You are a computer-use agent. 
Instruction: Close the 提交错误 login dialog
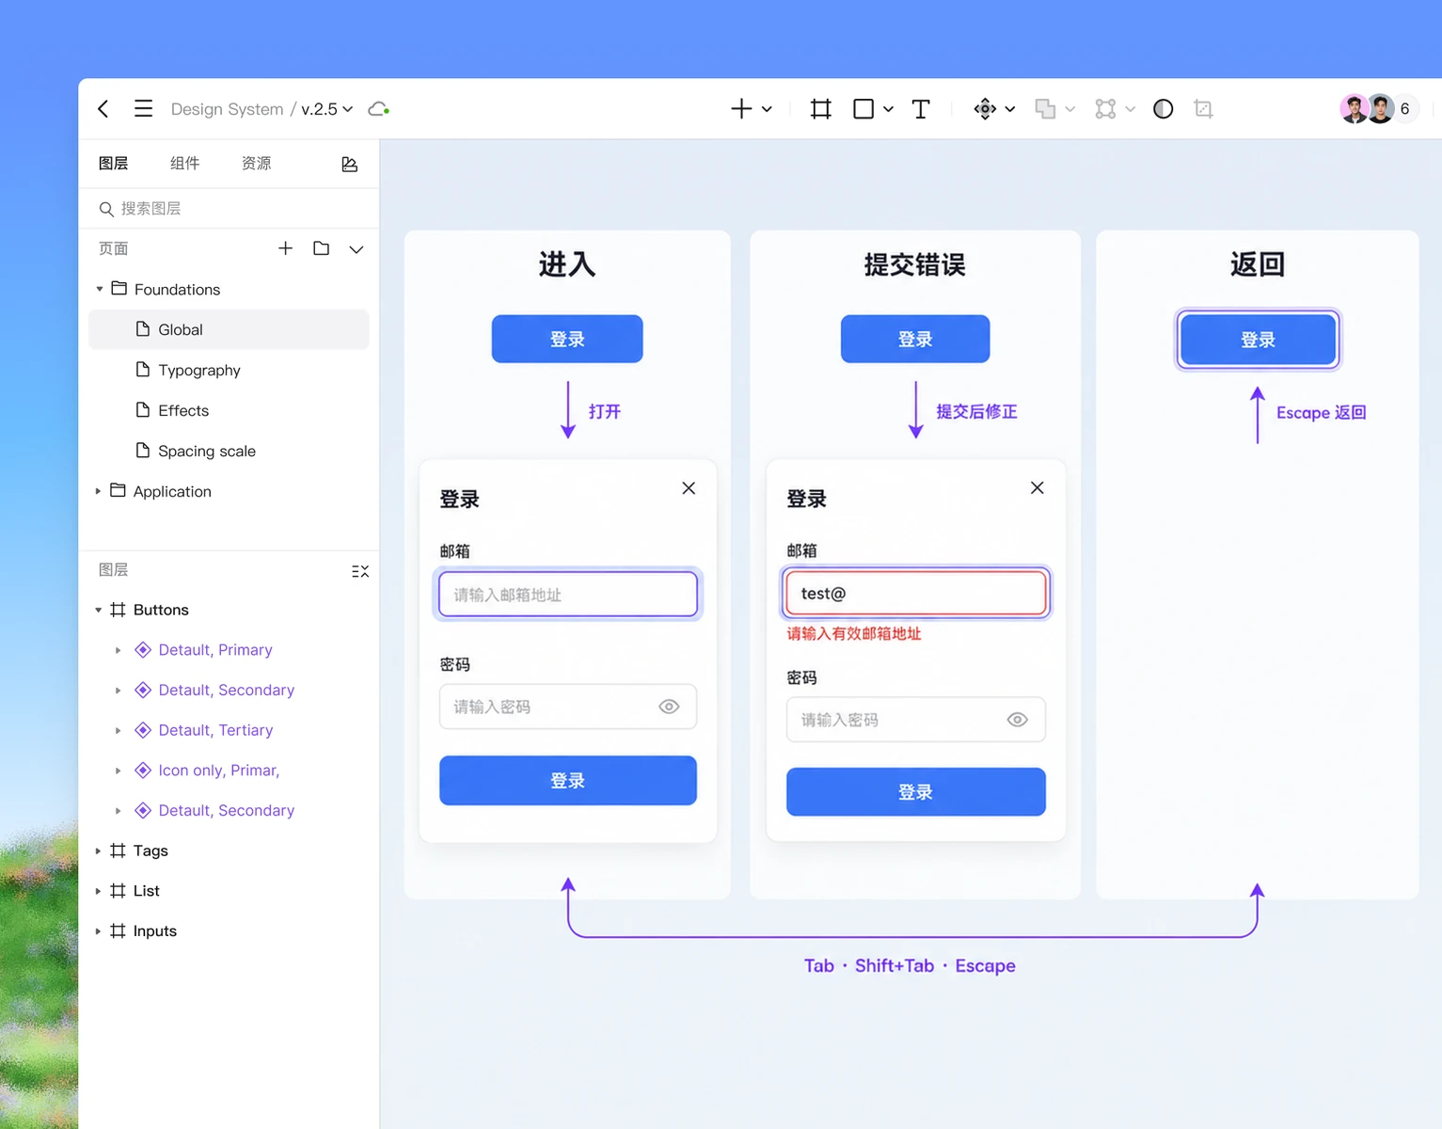pyautogui.click(x=1038, y=487)
